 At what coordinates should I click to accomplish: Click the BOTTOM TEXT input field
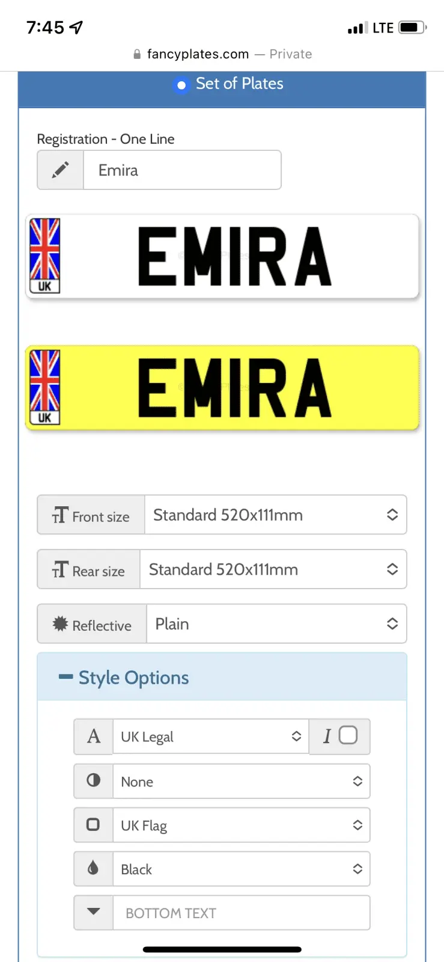[x=241, y=913]
